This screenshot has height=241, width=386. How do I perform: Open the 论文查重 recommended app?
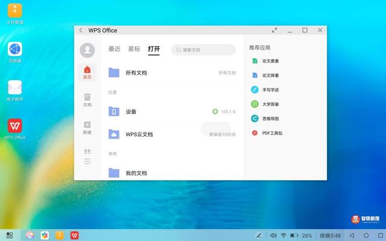coord(265,61)
